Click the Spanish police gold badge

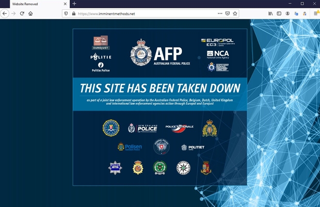click(138, 167)
